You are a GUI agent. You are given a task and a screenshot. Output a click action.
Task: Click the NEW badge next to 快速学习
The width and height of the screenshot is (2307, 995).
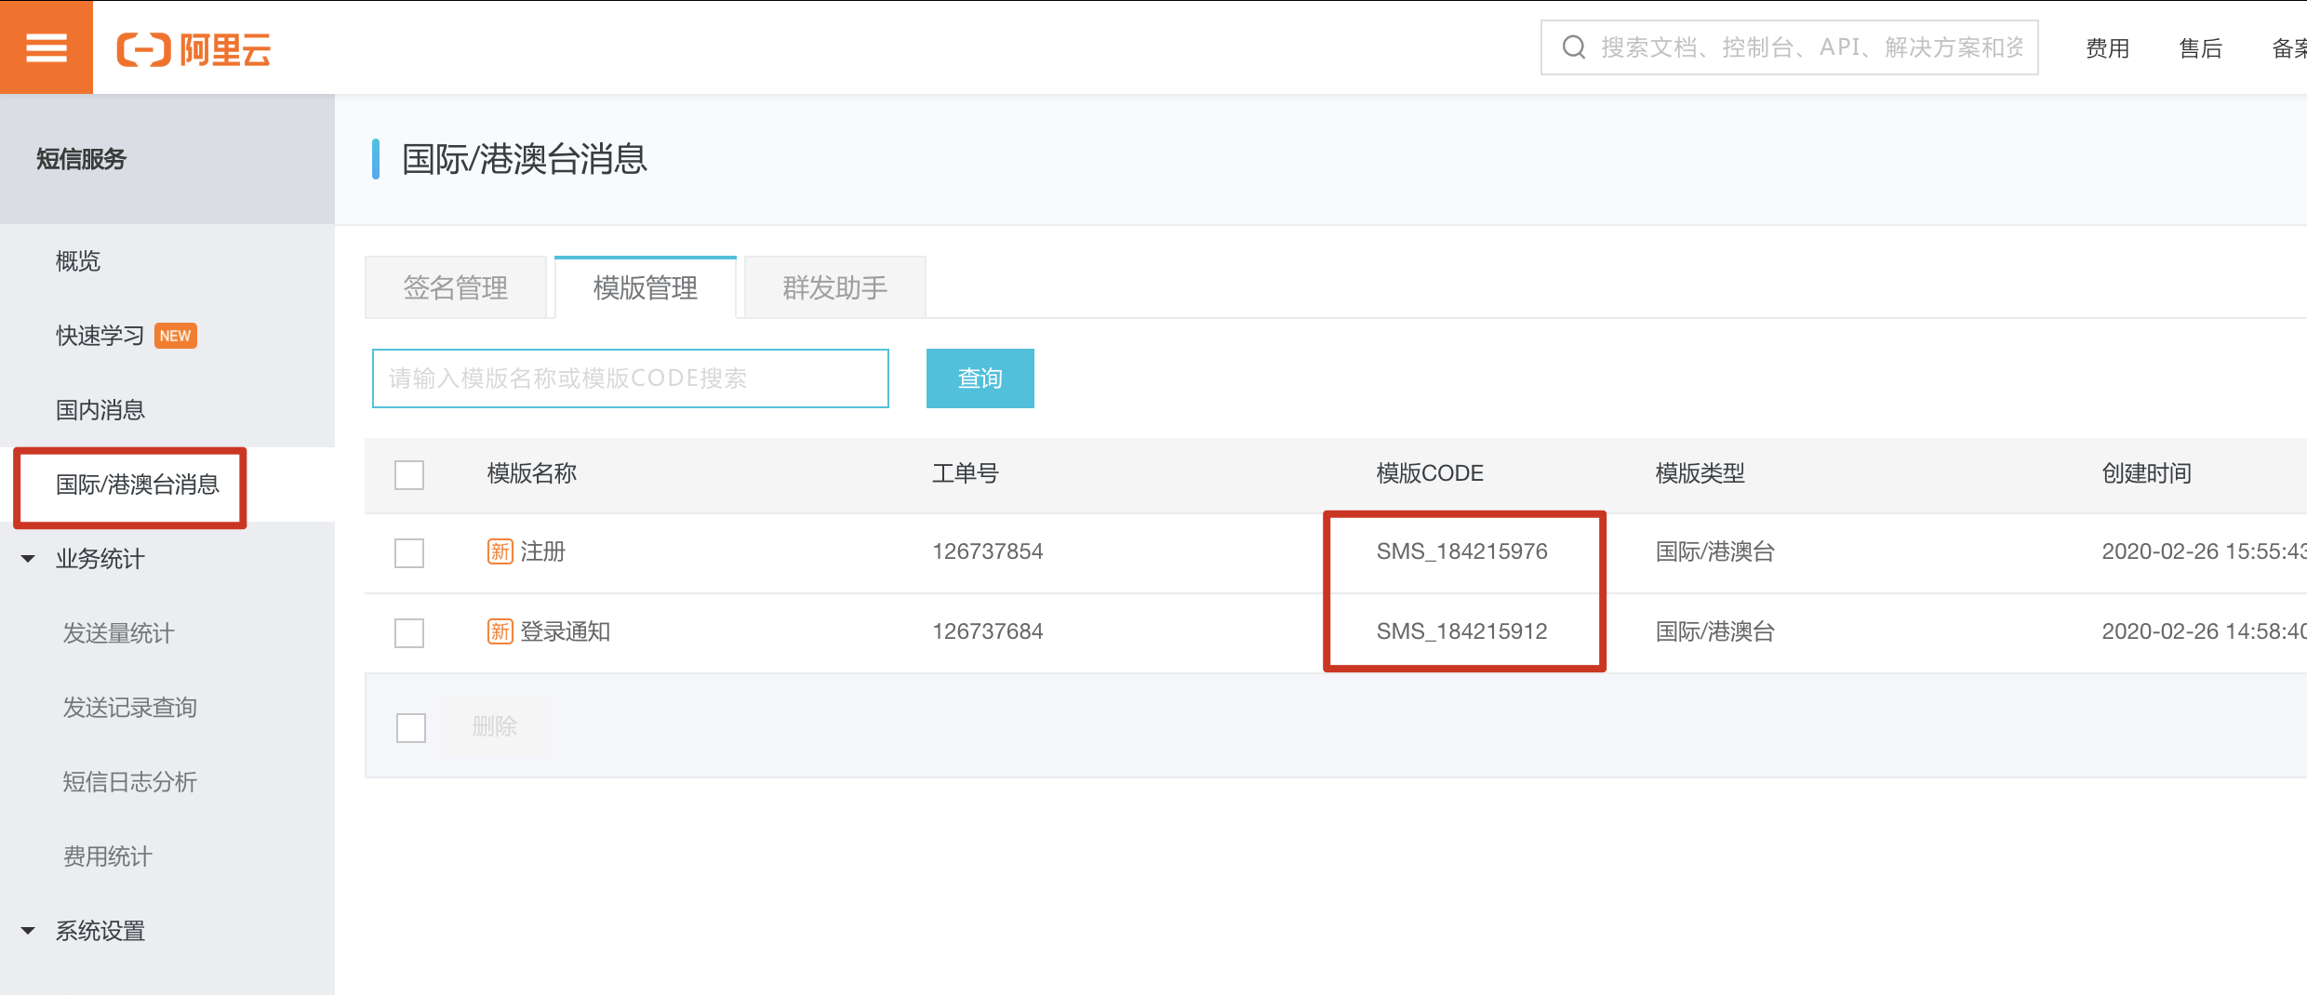(x=175, y=336)
